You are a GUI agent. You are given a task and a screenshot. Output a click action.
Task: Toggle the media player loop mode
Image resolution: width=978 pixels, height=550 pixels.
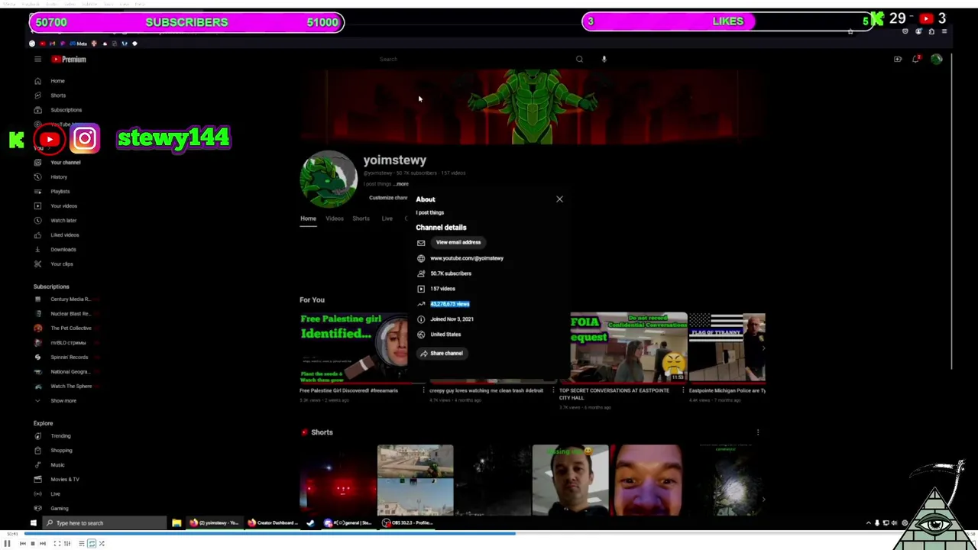tap(92, 543)
